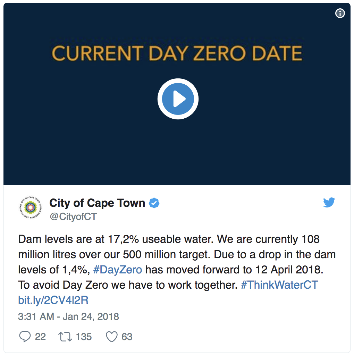Visit the @CityofCT handle

click(73, 217)
